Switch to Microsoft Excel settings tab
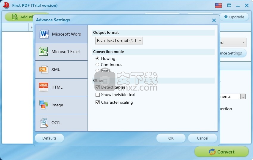This screenshot has width=253, height=160. tap(62, 52)
